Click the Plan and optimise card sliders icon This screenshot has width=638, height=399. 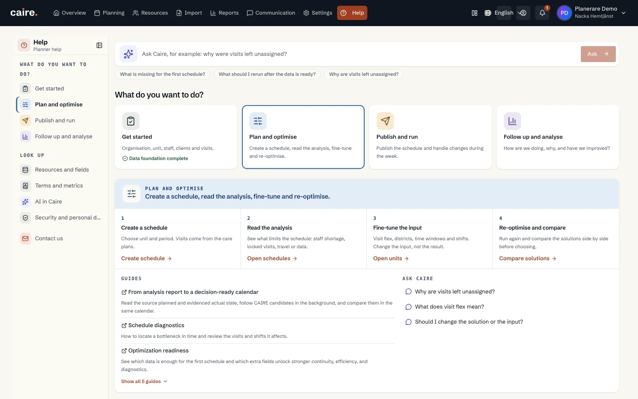[x=258, y=121]
